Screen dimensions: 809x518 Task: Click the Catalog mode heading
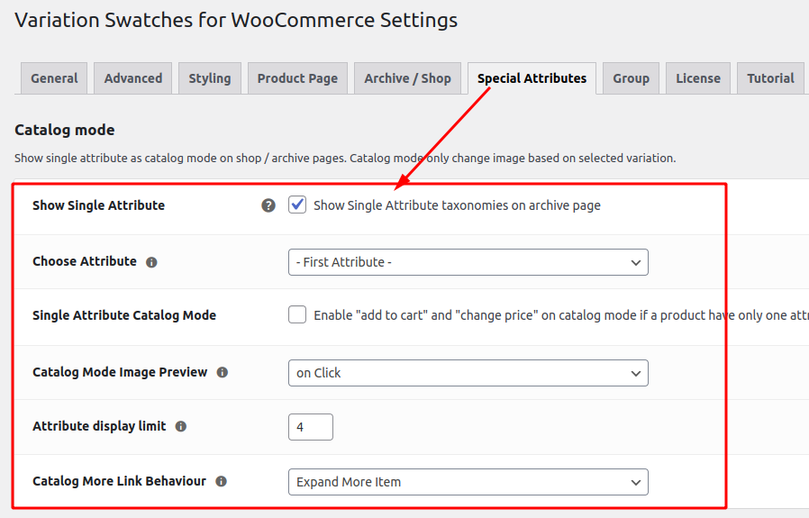pyautogui.click(x=65, y=130)
